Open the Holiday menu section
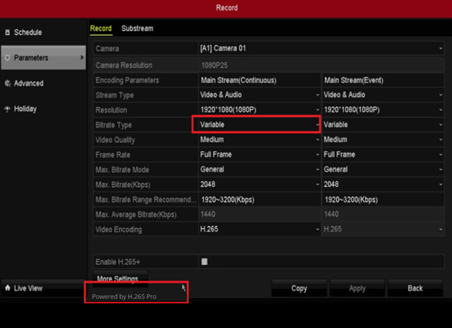The height and width of the screenshot is (328, 452). [x=25, y=109]
